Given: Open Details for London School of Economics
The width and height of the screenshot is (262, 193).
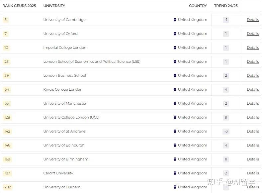Looking at the screenshot, I should [x=253, y=62].
